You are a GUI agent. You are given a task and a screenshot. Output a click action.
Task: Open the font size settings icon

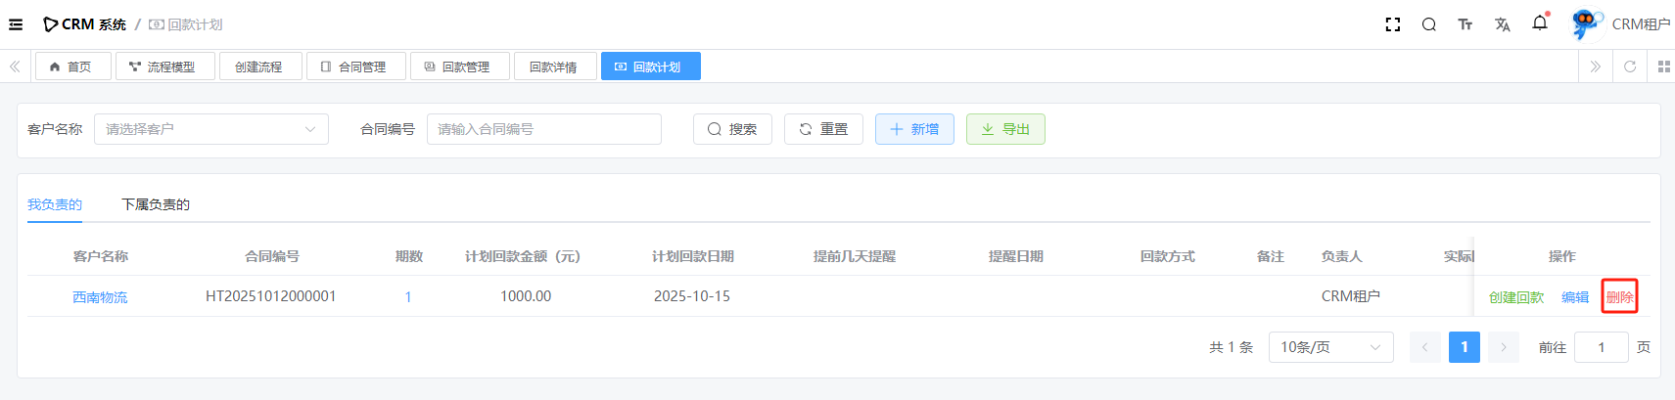(x=1465, y=24)
